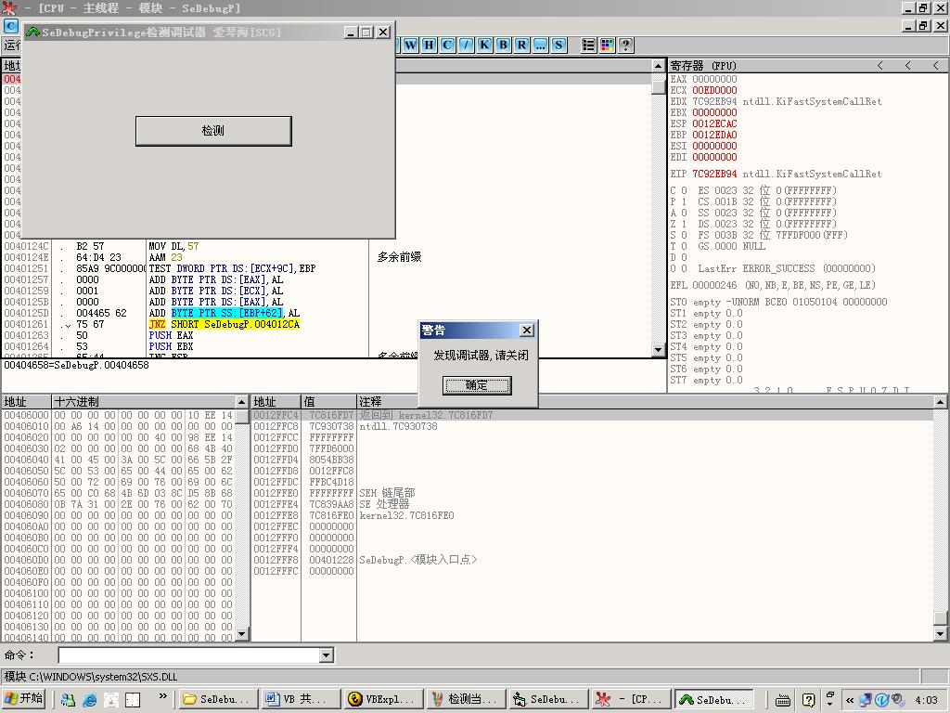
Task: Click the 寄存器 (FPU) registers header
Action: point(703,66)
